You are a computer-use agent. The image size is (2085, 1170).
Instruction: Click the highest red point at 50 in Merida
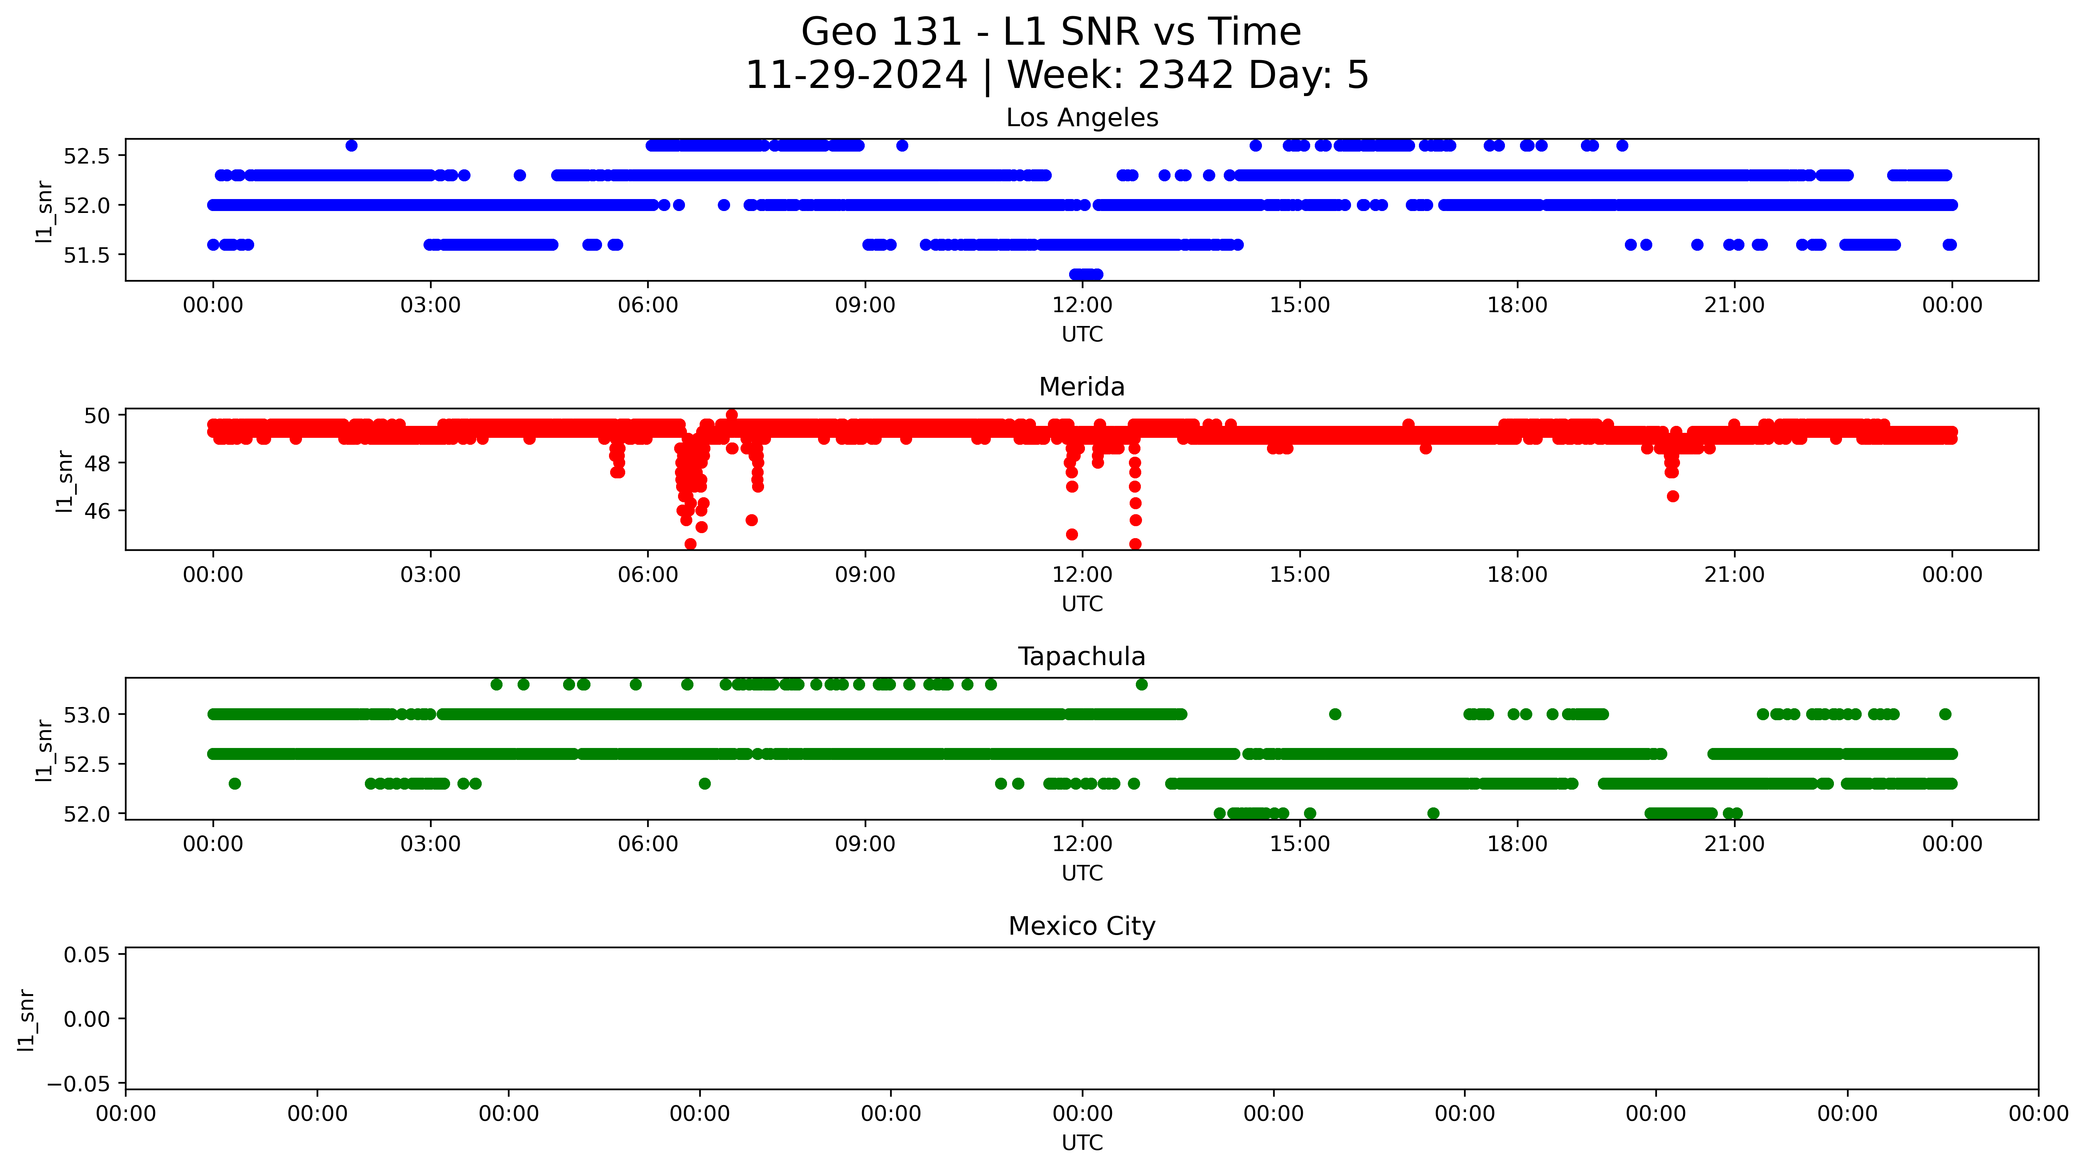pos(732,415)
